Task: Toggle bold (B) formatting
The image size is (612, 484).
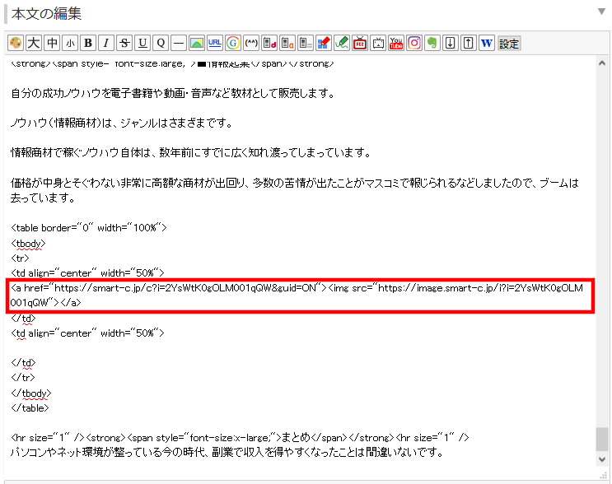Action: [88, 43]
